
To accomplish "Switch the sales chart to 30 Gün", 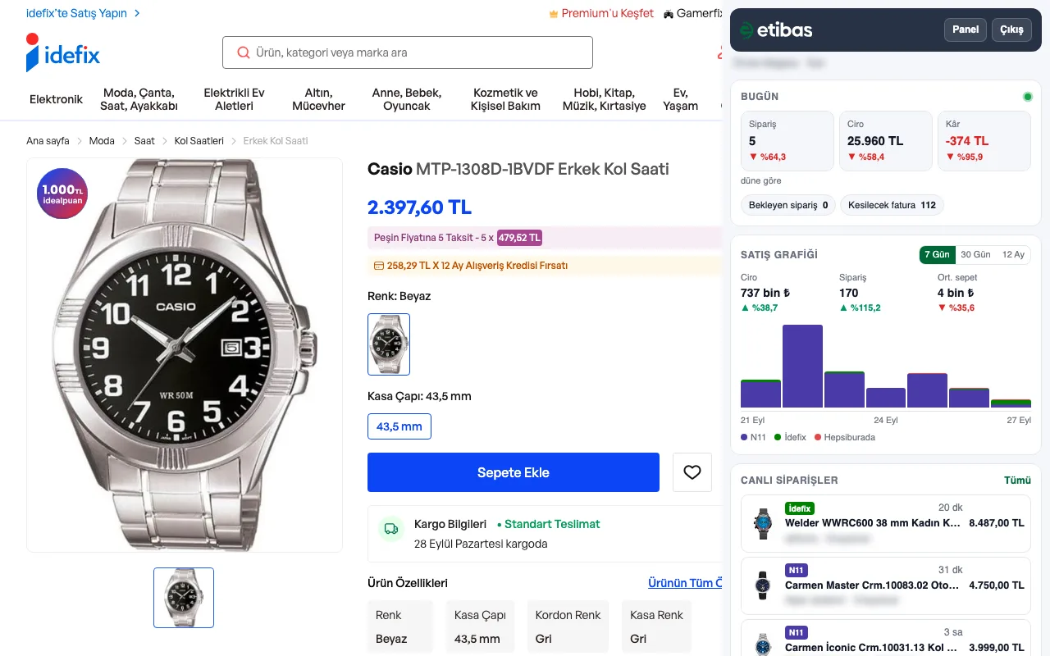I will click(975, 254).
